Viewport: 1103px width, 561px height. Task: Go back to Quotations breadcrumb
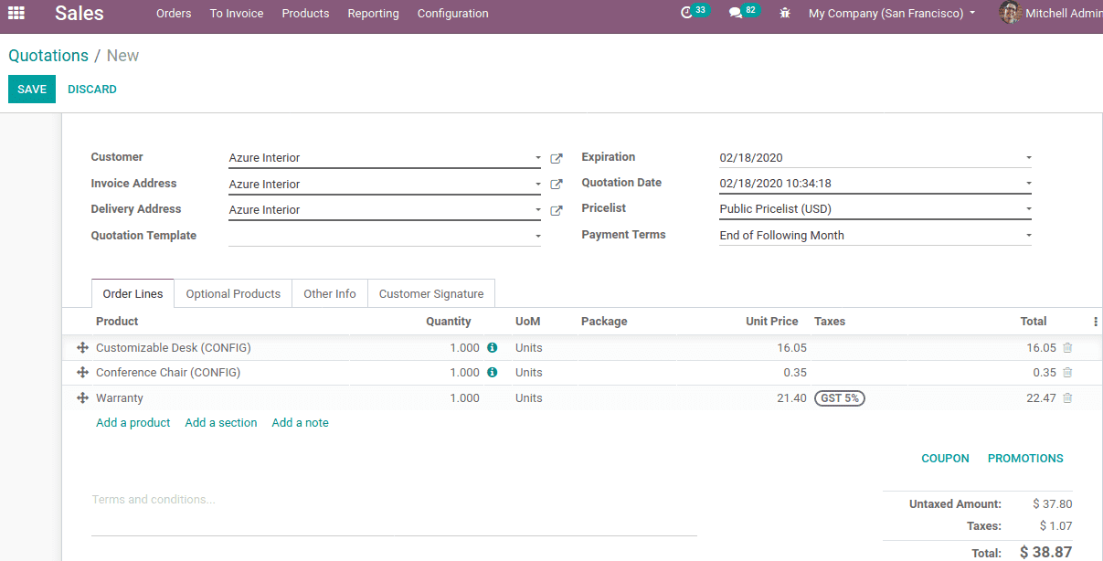pyautogui.click(x=48, y=56)
